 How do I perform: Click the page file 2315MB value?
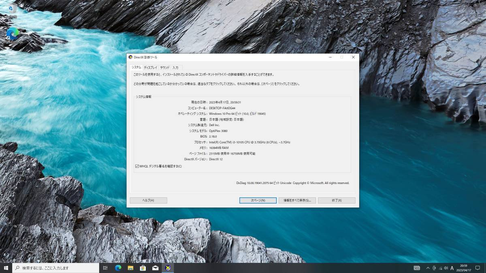click(x=232, y=154)
